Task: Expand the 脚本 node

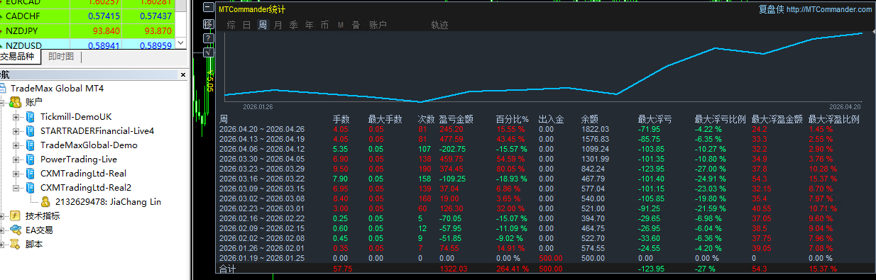Action: pyautogui.click(x=3, y=244)
